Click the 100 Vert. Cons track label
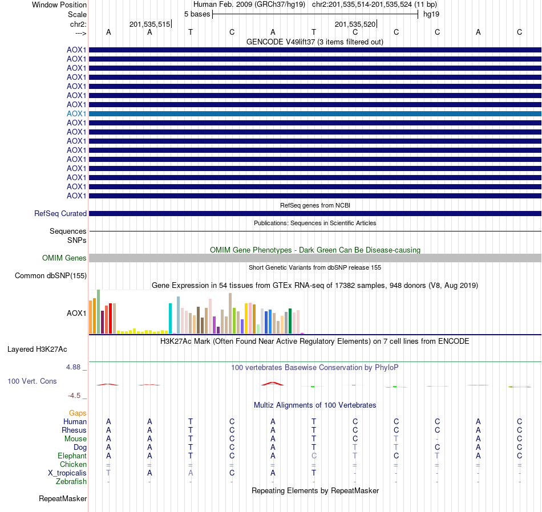 (x=32, y=381)
